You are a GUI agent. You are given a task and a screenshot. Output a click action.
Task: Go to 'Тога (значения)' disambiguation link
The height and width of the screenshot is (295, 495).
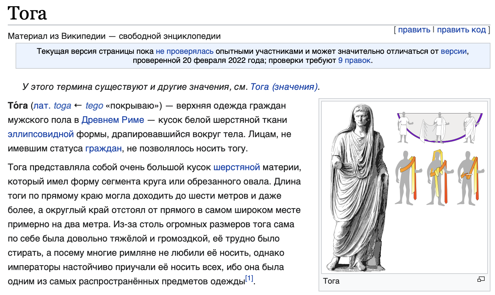coord(284,87)
